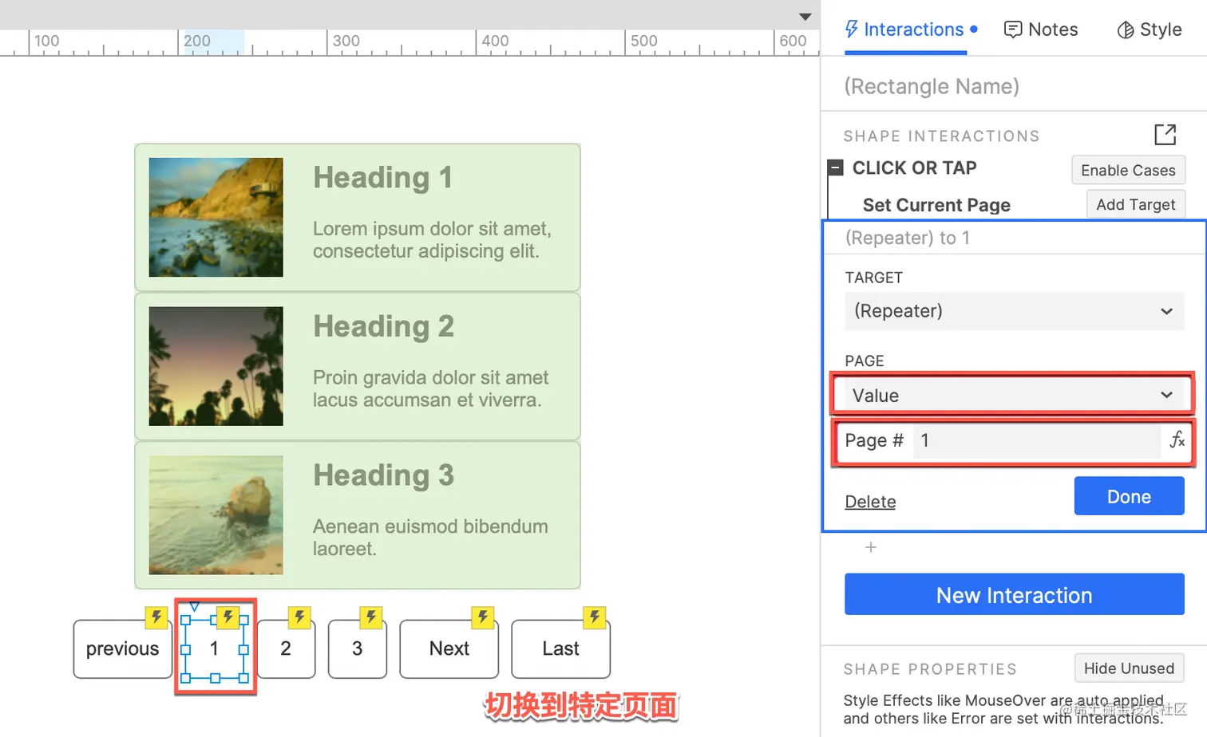Click 'Aenean euismod bibendum laoreet' text
The width and height of the screenshot is (1207, 737).
click(x=430, y=538)
